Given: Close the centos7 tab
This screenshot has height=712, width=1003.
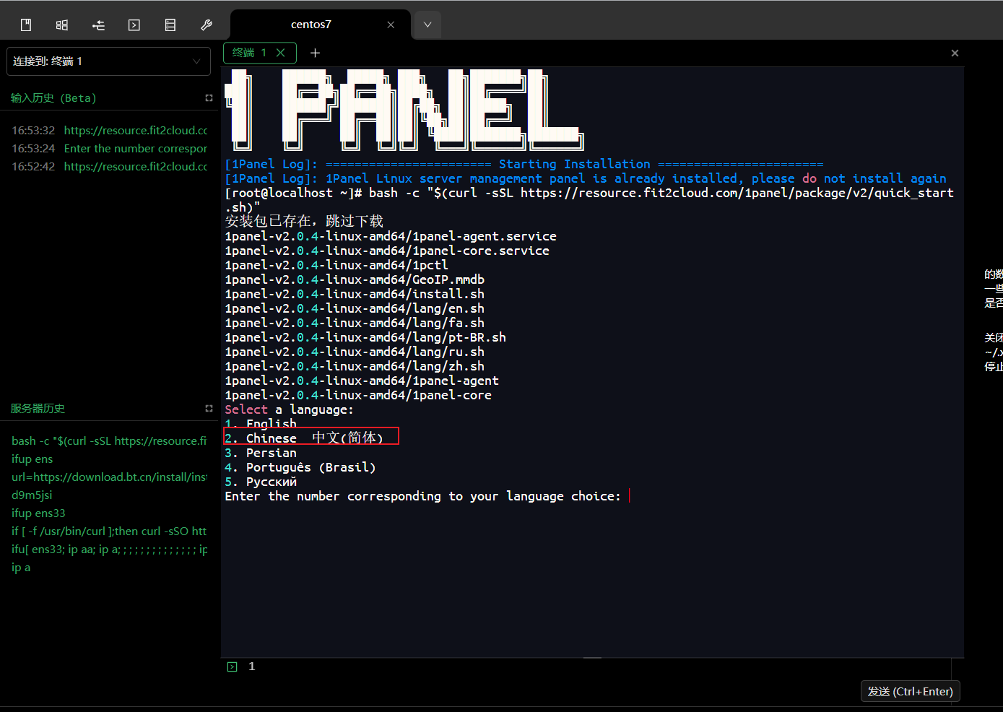Looking at the screenshot, I should [391, 25].
